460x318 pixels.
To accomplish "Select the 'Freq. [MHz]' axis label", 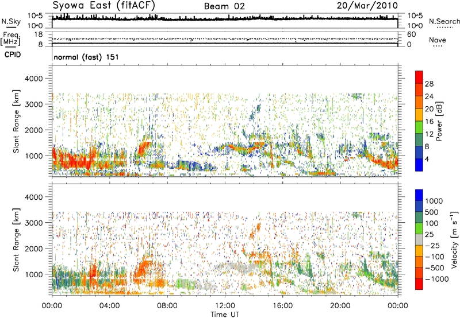I will (x=10, y=38).
